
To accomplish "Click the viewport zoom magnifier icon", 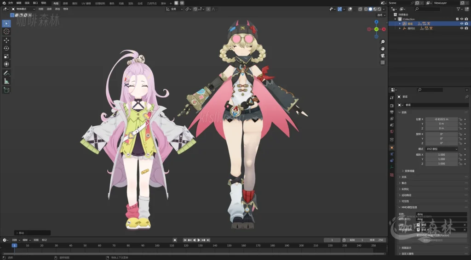I will pyautogui.click(x=383, y=42).
